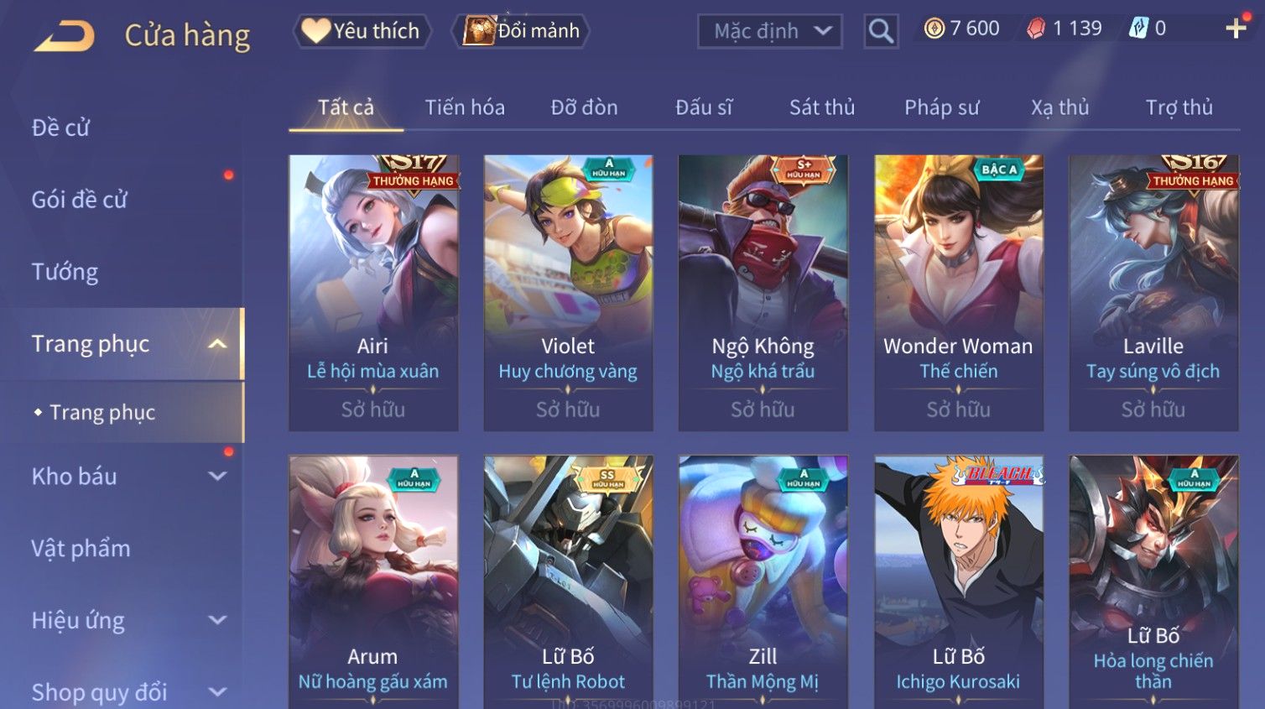
Task: Collapse the Trang phục sidebar section
Action: click(x=217, y=344)
